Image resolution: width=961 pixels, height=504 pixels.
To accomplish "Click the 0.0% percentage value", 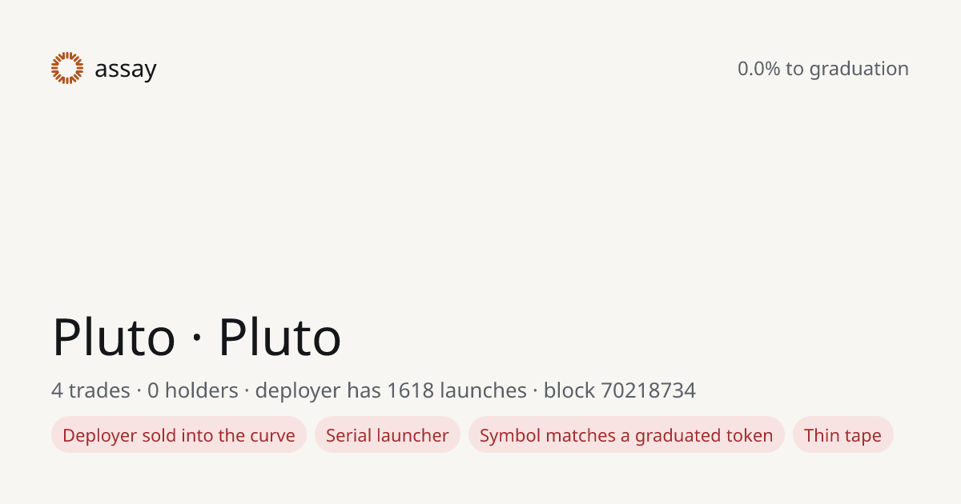I will (758, 69).
